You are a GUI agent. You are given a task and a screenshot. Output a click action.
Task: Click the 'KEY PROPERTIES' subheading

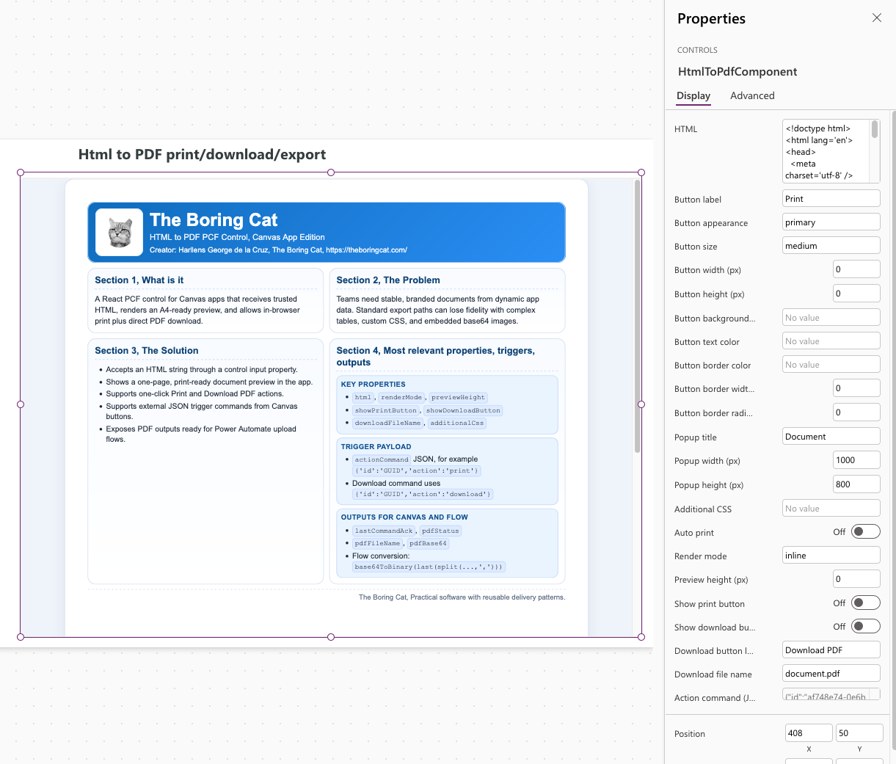click(373, 385)
